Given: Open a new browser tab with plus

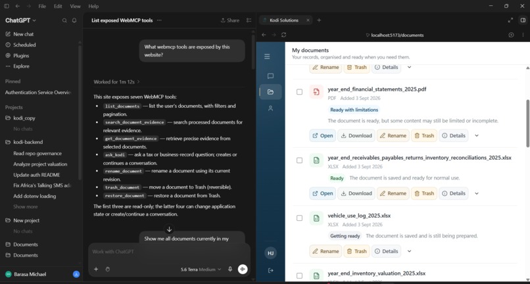Looking at the screenshot, I should pos(319,20).
